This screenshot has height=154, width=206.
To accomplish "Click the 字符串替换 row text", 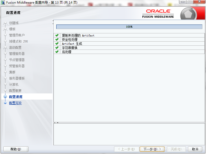I will (70, 48).
